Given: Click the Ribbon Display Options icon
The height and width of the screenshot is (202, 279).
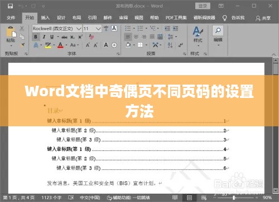Looking at the screenshot, I should (x=221, y=6).
